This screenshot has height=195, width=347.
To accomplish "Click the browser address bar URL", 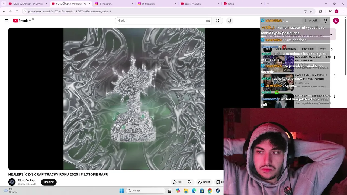I will pos(70,11).
